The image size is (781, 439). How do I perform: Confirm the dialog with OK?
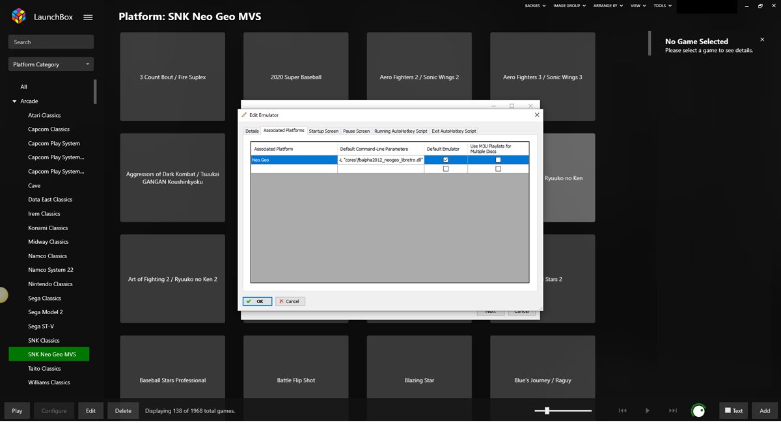click(257, 301)
